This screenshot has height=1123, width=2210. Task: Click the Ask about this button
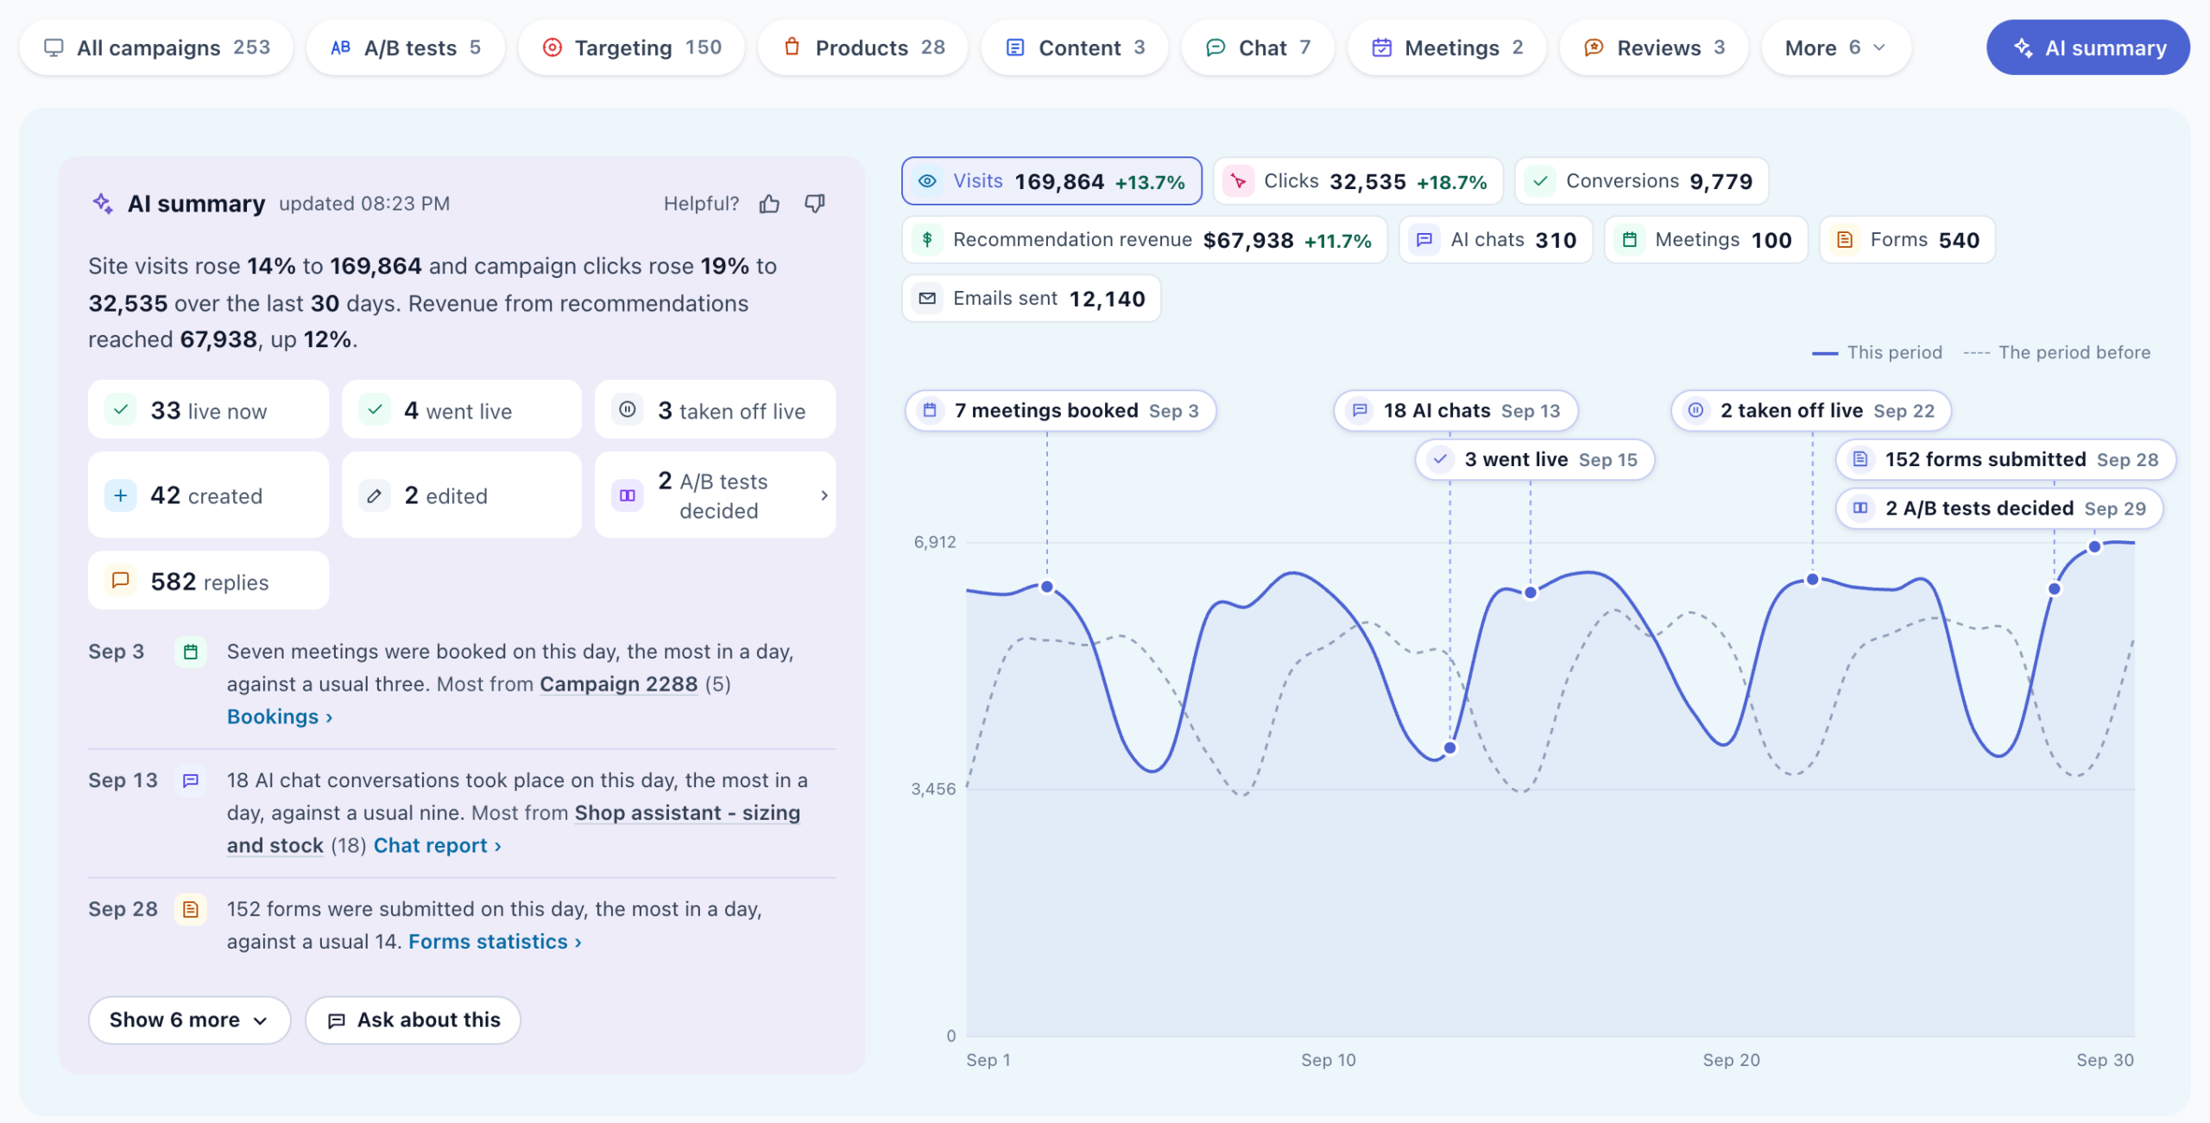pos(414,1020)
